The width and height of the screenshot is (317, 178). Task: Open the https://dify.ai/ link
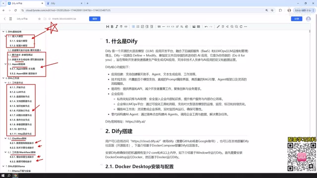(135, 122)
